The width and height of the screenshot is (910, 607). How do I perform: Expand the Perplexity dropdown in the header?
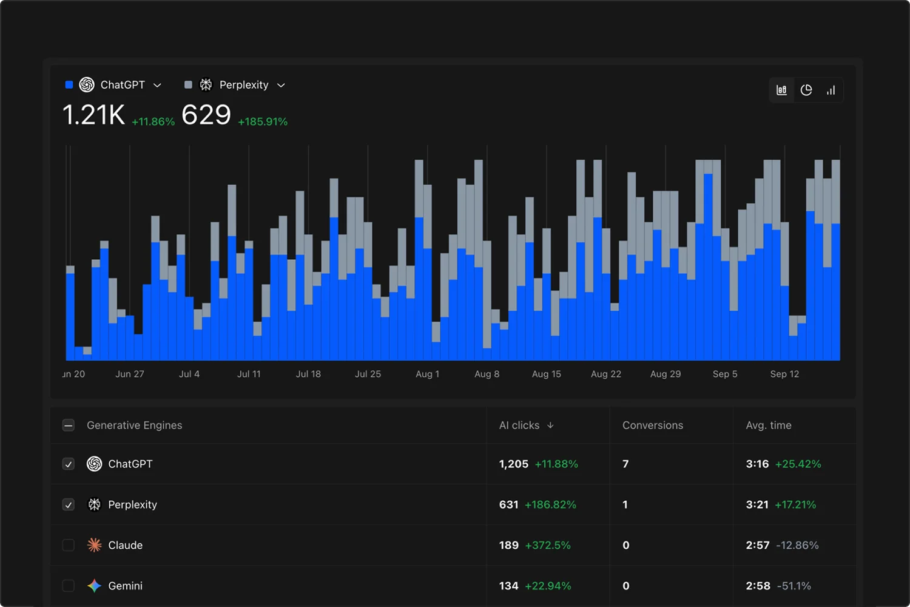click(281, 85)
